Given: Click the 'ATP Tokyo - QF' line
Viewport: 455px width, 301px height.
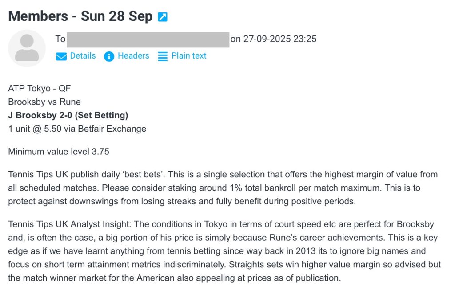Looking at the screenshot, I should coord(40,89).
